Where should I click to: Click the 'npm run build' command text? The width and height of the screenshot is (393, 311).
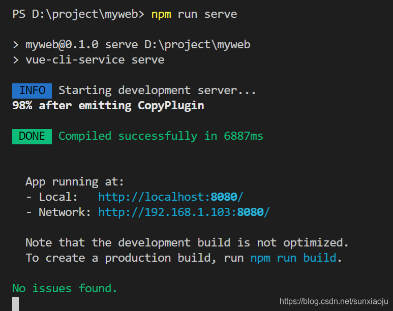pos(293,258)
